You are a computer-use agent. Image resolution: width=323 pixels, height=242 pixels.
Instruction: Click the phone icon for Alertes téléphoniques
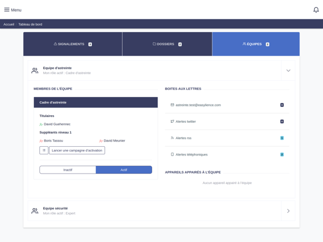172,154
